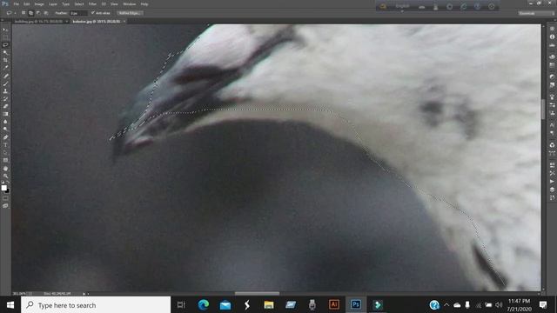Open the Edit menu

[27, 3]
